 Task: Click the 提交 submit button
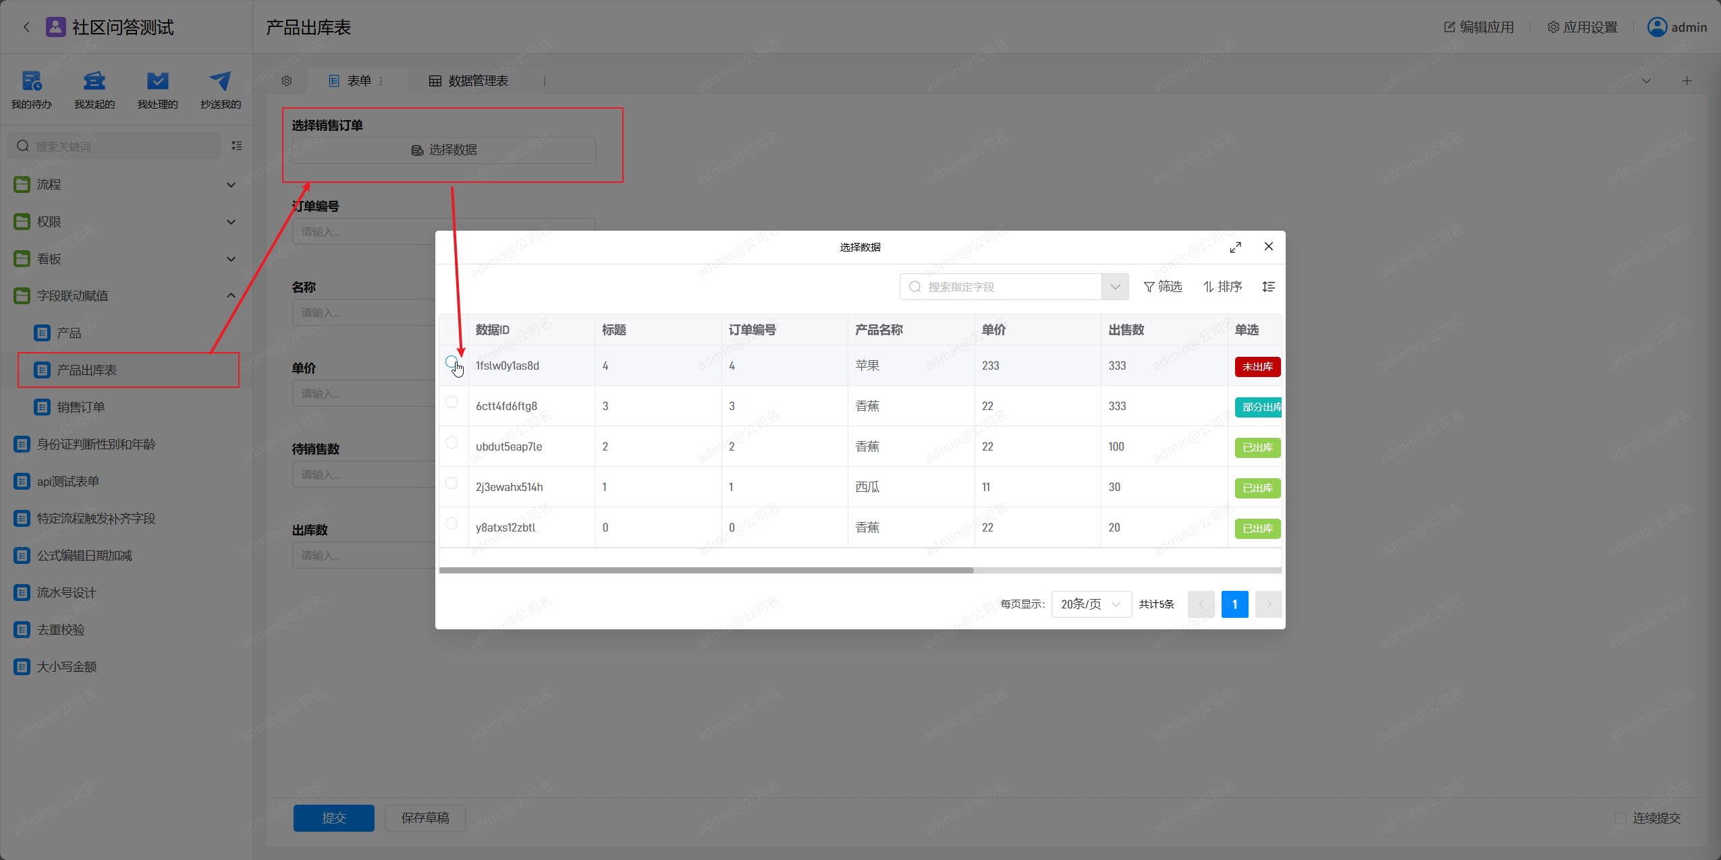click(333, 818)
